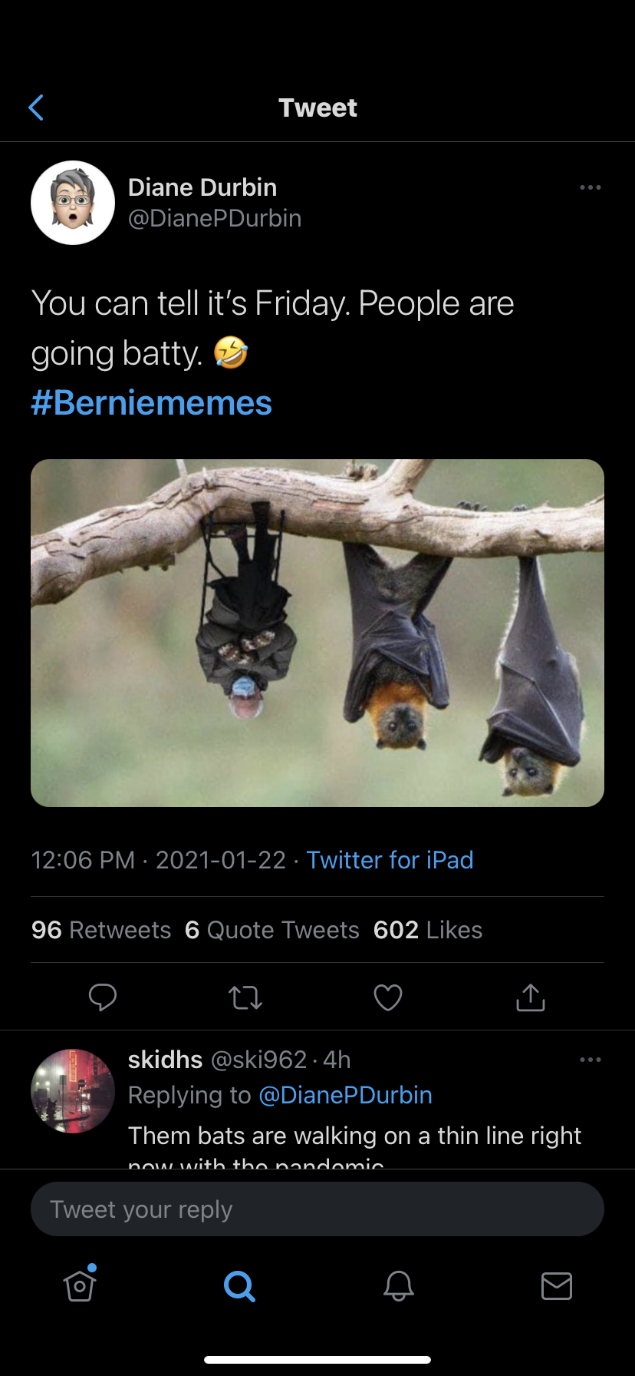Tap the Tweet your reply field
The width and height of the screenshot is (635, 1376).
coord(317,1209)
